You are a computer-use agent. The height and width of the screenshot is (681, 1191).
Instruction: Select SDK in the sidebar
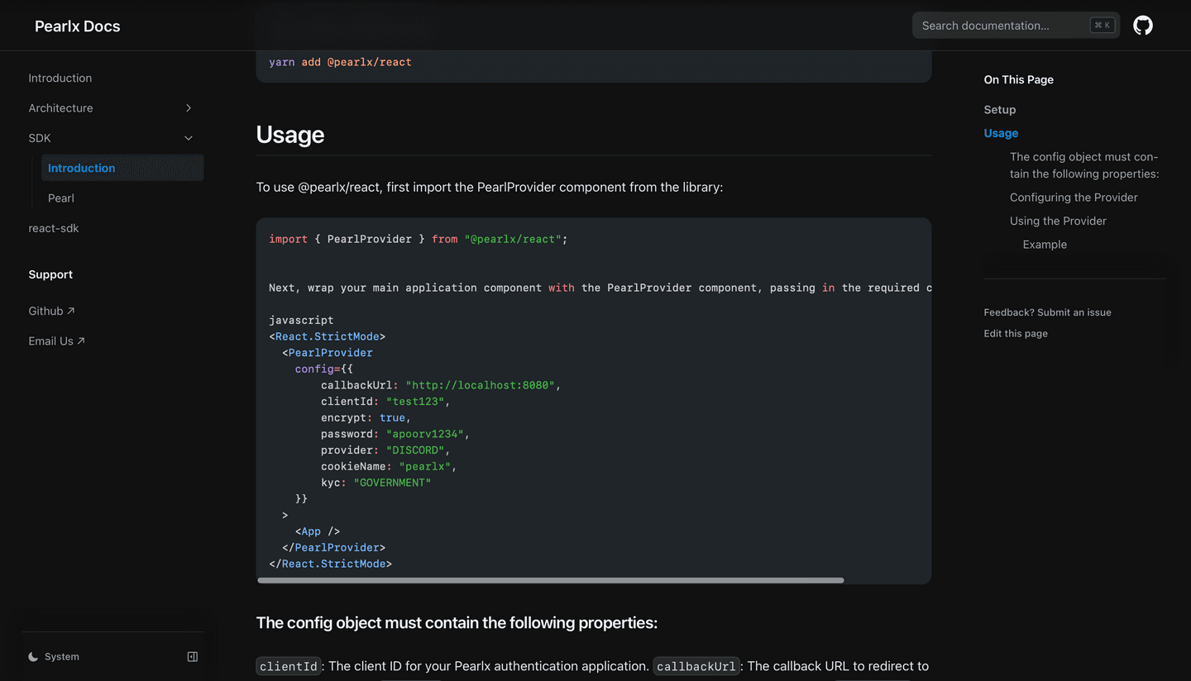pos(40,138)
